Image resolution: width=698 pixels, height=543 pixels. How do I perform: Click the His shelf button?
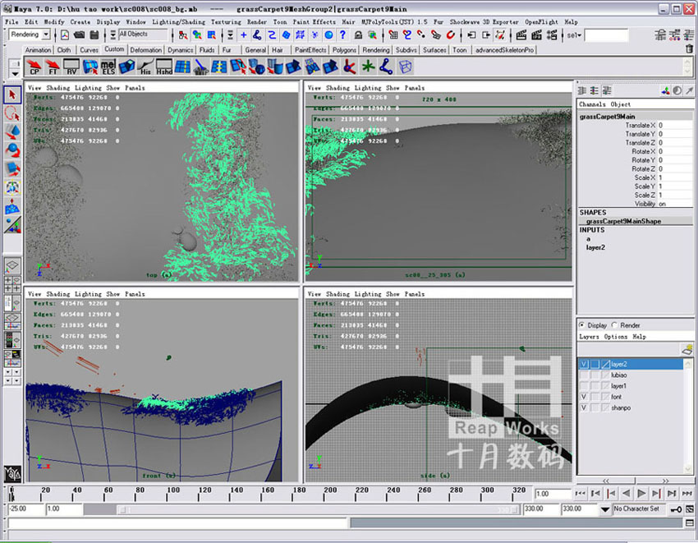[x=145, y=67]
